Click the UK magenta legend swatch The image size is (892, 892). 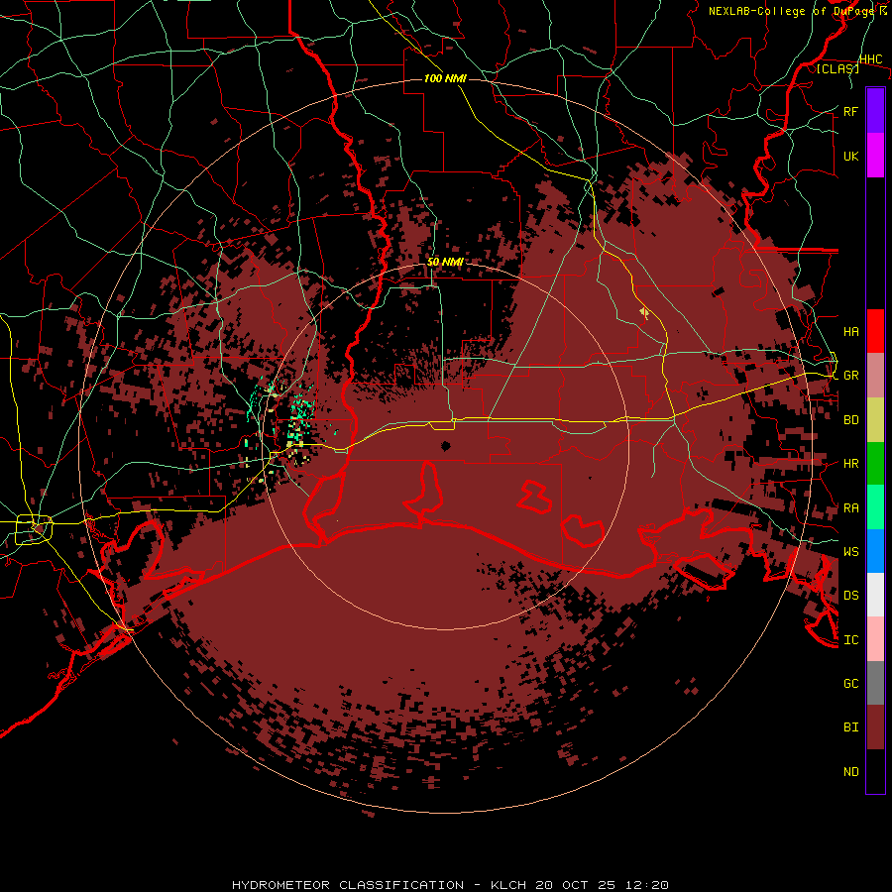click(875, 155)
